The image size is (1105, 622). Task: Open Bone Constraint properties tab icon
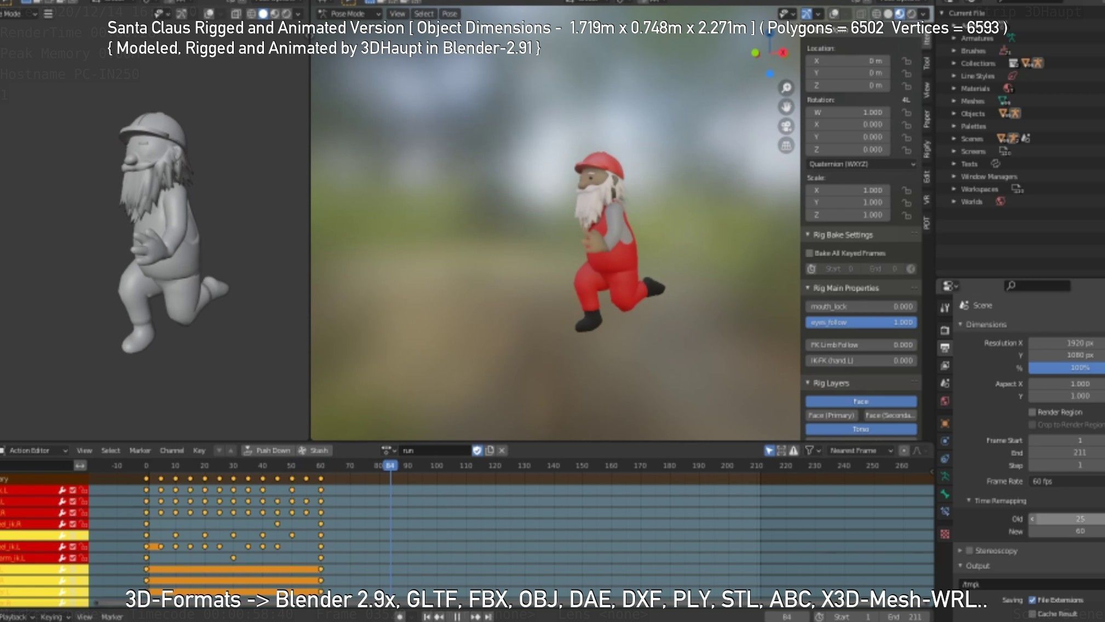click(945, 511)
